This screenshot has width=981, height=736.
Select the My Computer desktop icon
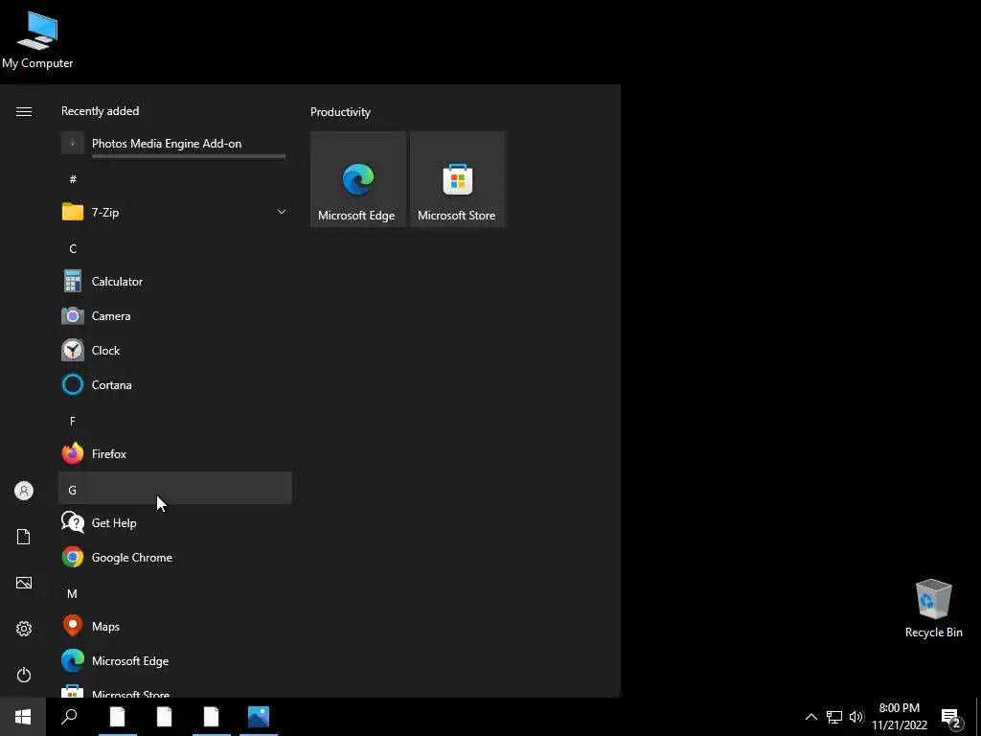click(x=37, y=39)
